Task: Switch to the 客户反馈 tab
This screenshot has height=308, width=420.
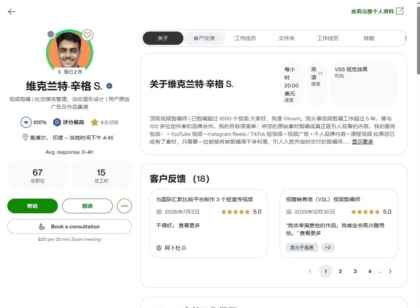Action: pyautogui.click(x=204, y=38)
